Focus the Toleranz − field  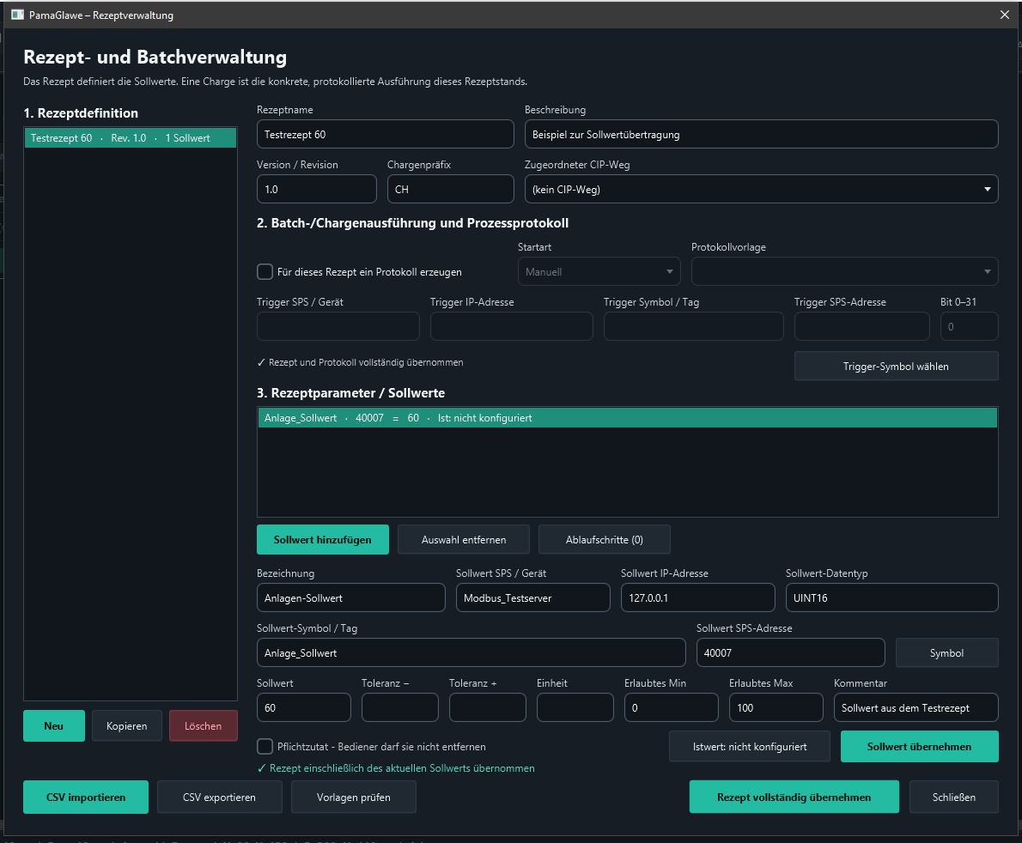(399, 707)
